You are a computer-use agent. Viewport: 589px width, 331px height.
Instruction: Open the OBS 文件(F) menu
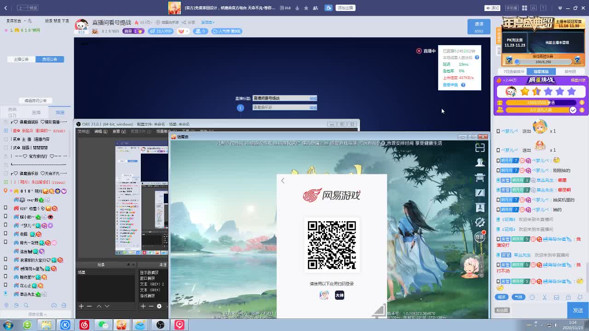pyautogui.click(x=83, y=131)
